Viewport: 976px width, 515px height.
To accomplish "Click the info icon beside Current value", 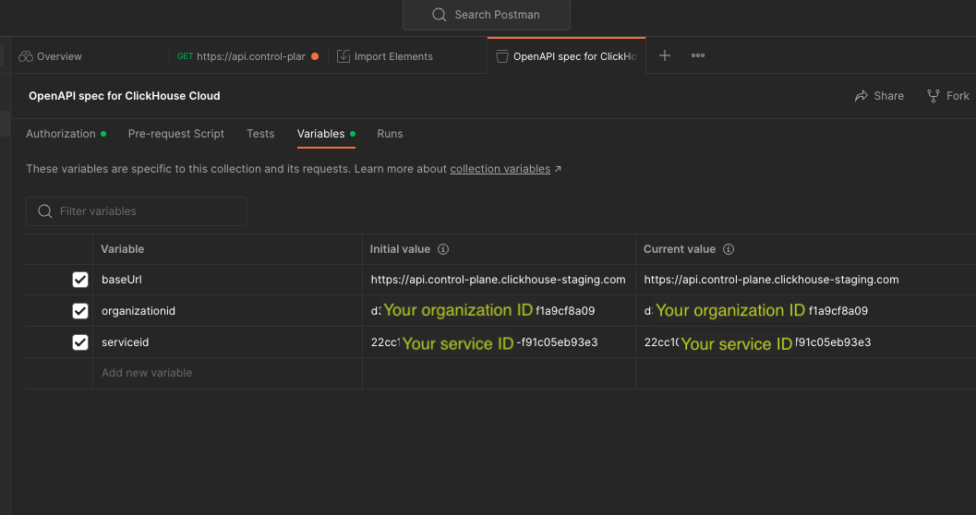I will pyautogui.click(x=729, y=249).
